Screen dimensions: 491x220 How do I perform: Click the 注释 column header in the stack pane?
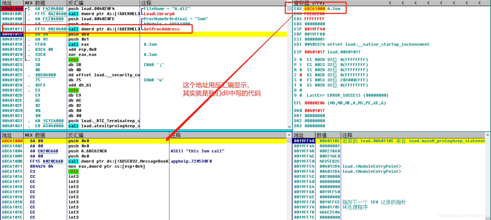(x=413, y=135)
